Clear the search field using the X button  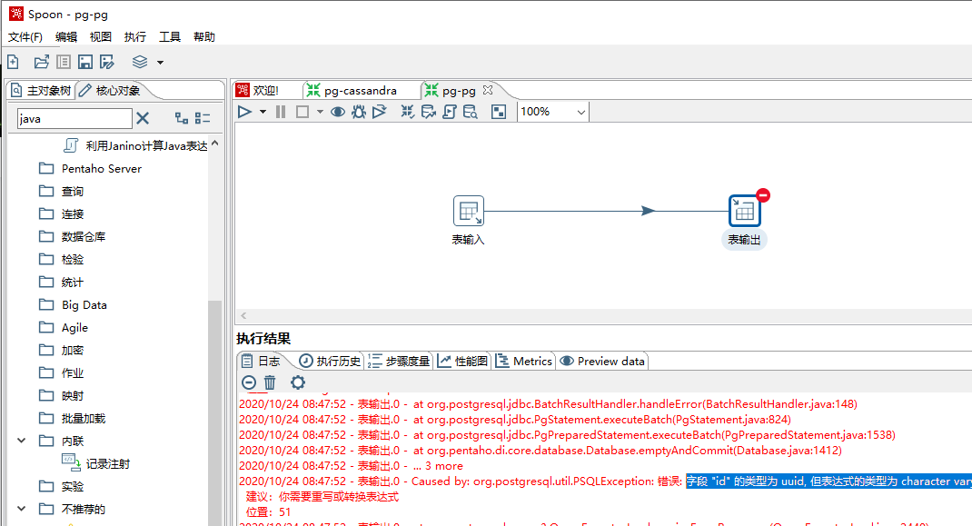[144, 118]
